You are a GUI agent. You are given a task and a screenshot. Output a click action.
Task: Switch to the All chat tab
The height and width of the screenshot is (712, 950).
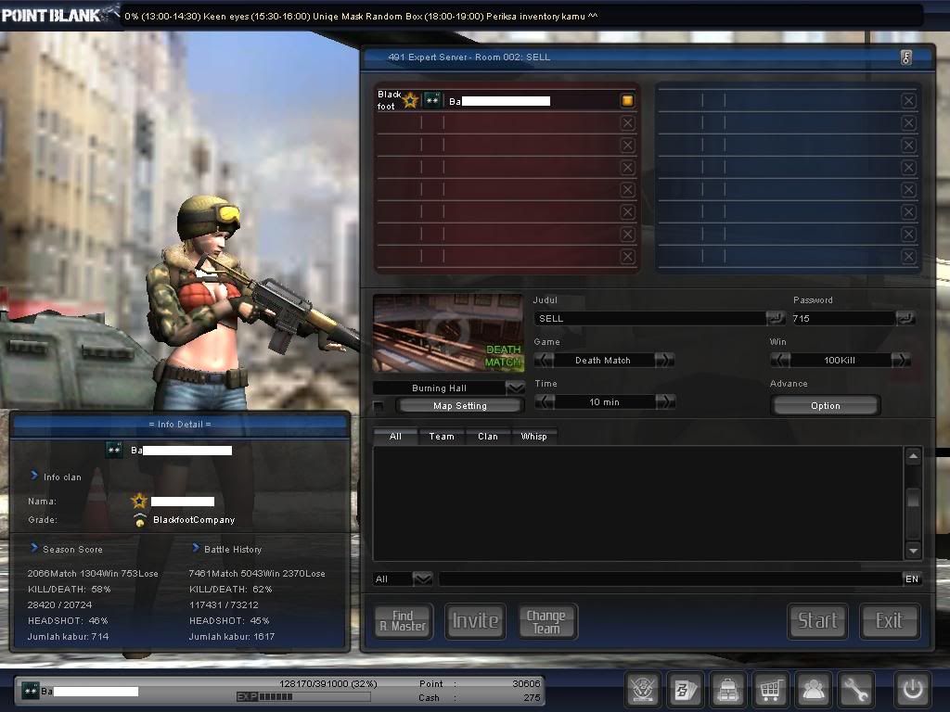click(395, 437)
